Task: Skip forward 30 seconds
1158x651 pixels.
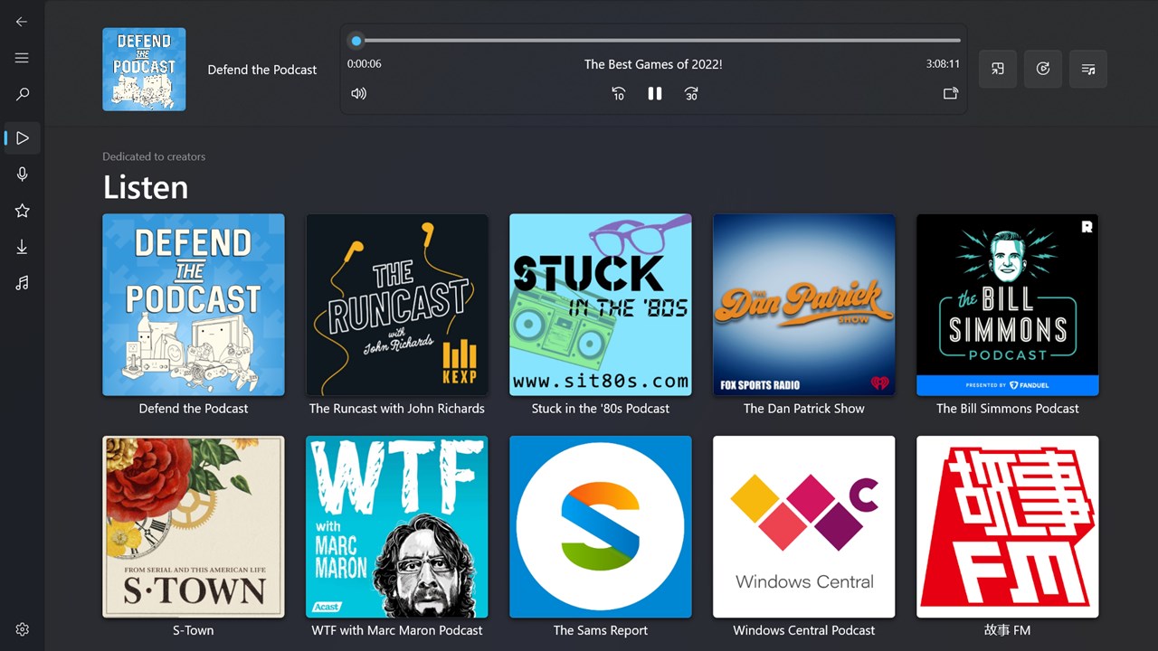Action: coord(691,93)
